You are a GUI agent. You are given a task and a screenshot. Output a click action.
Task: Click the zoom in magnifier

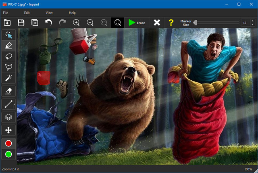pyautogui.click(x=76, y=23)
